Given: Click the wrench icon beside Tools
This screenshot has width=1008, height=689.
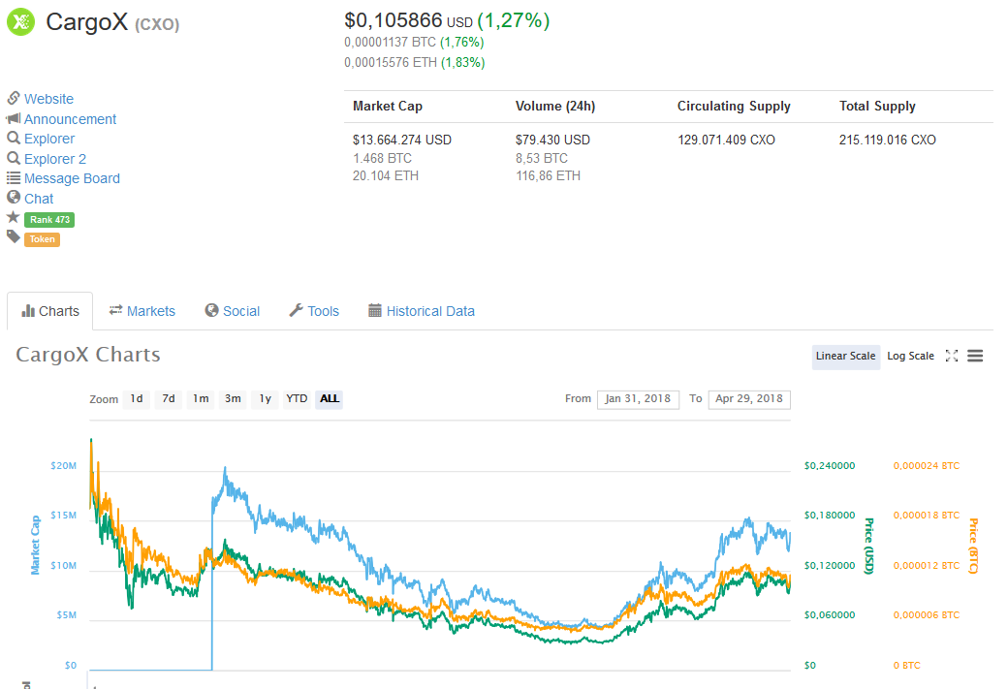Looking at the screenshot, I should 296,310.
